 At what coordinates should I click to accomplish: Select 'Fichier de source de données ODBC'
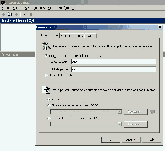coord(49,118)
